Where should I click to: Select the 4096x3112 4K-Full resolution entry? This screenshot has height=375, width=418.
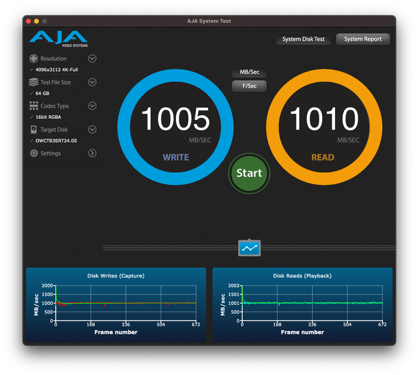click(x=56, y=70)
